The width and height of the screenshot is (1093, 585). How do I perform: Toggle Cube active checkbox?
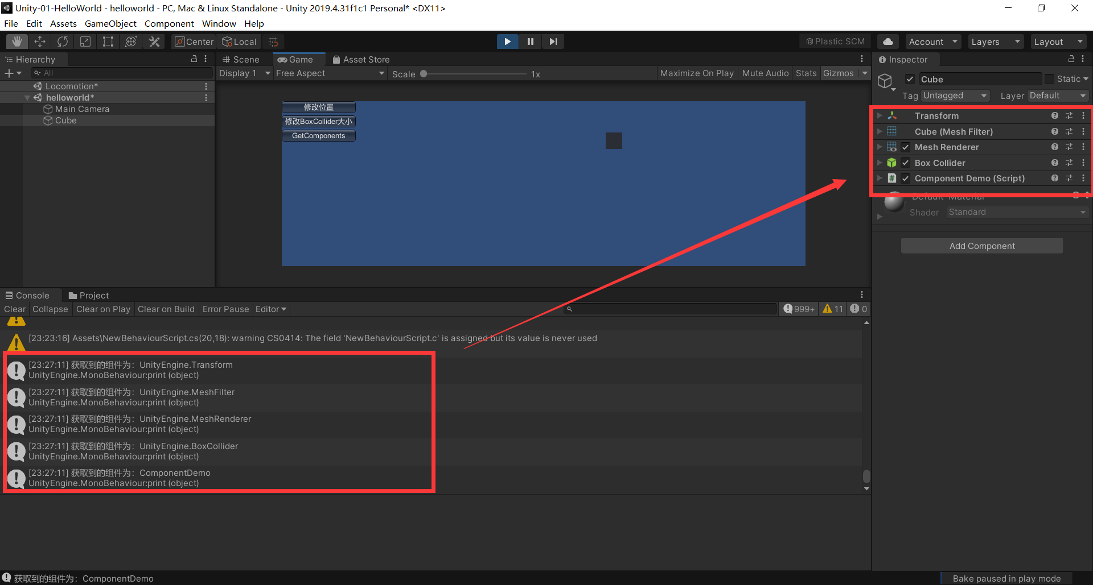(910, 79)
